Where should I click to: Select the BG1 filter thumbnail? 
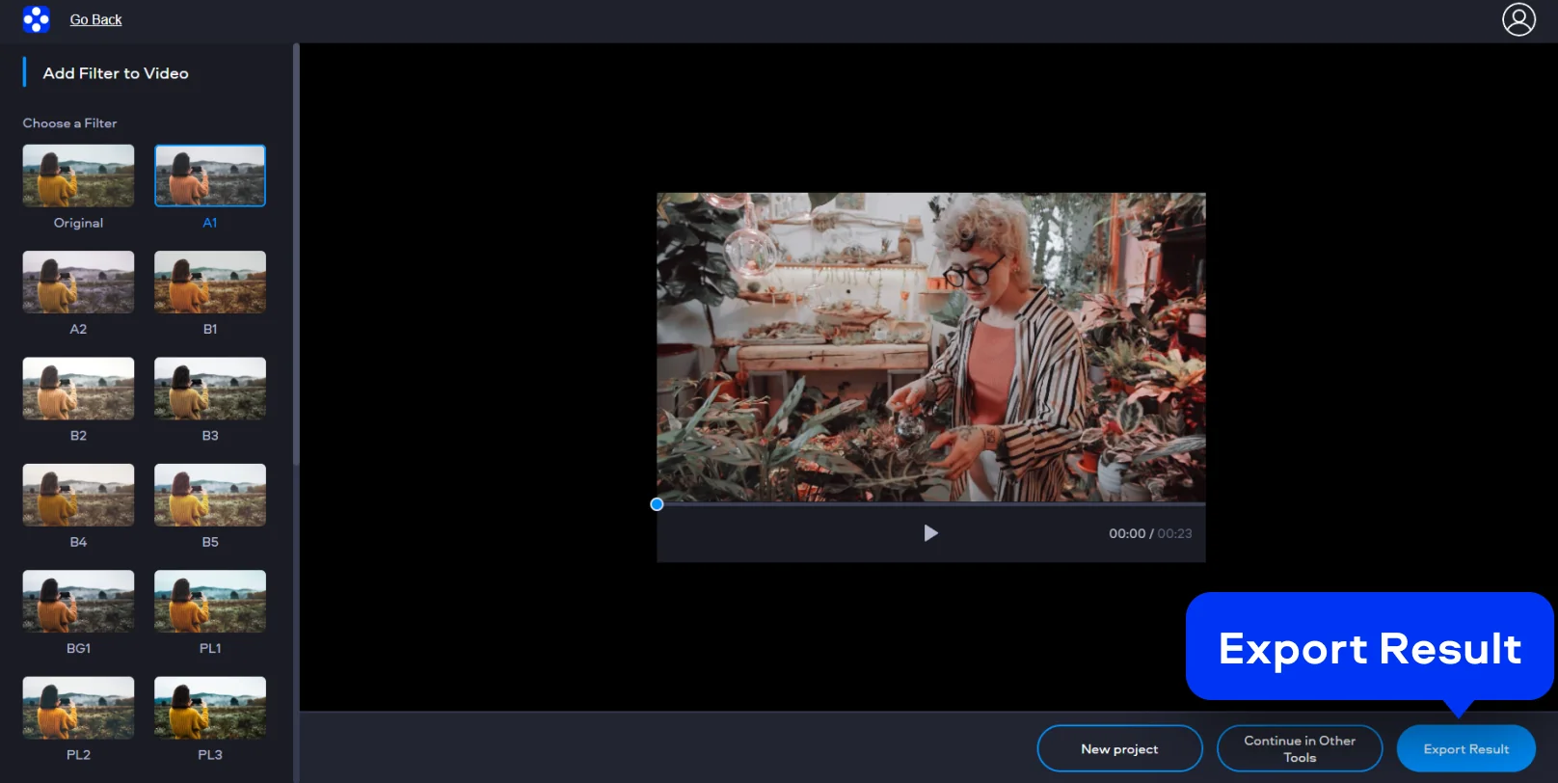point(78,601)
